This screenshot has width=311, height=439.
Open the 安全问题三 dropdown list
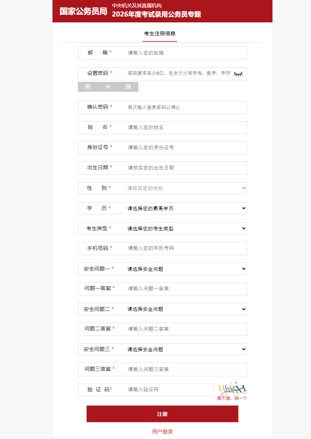[x=185, y=349]
